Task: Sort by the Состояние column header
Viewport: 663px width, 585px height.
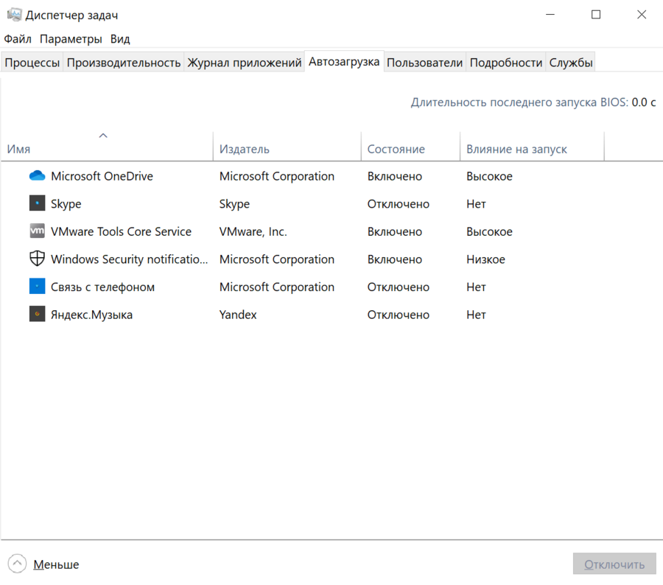Action: point(396,149)
